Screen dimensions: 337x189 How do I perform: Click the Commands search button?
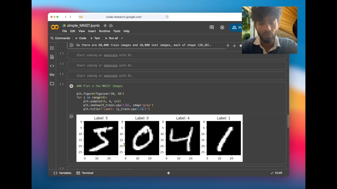60,38
